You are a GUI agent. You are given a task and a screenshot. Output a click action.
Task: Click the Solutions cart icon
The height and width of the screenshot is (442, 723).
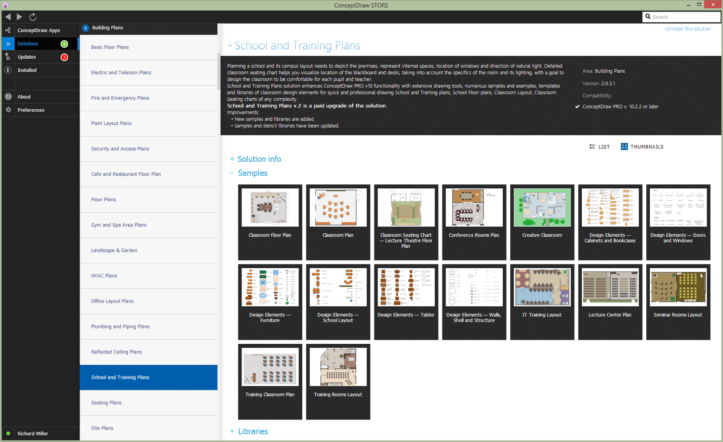click(8, 44)
